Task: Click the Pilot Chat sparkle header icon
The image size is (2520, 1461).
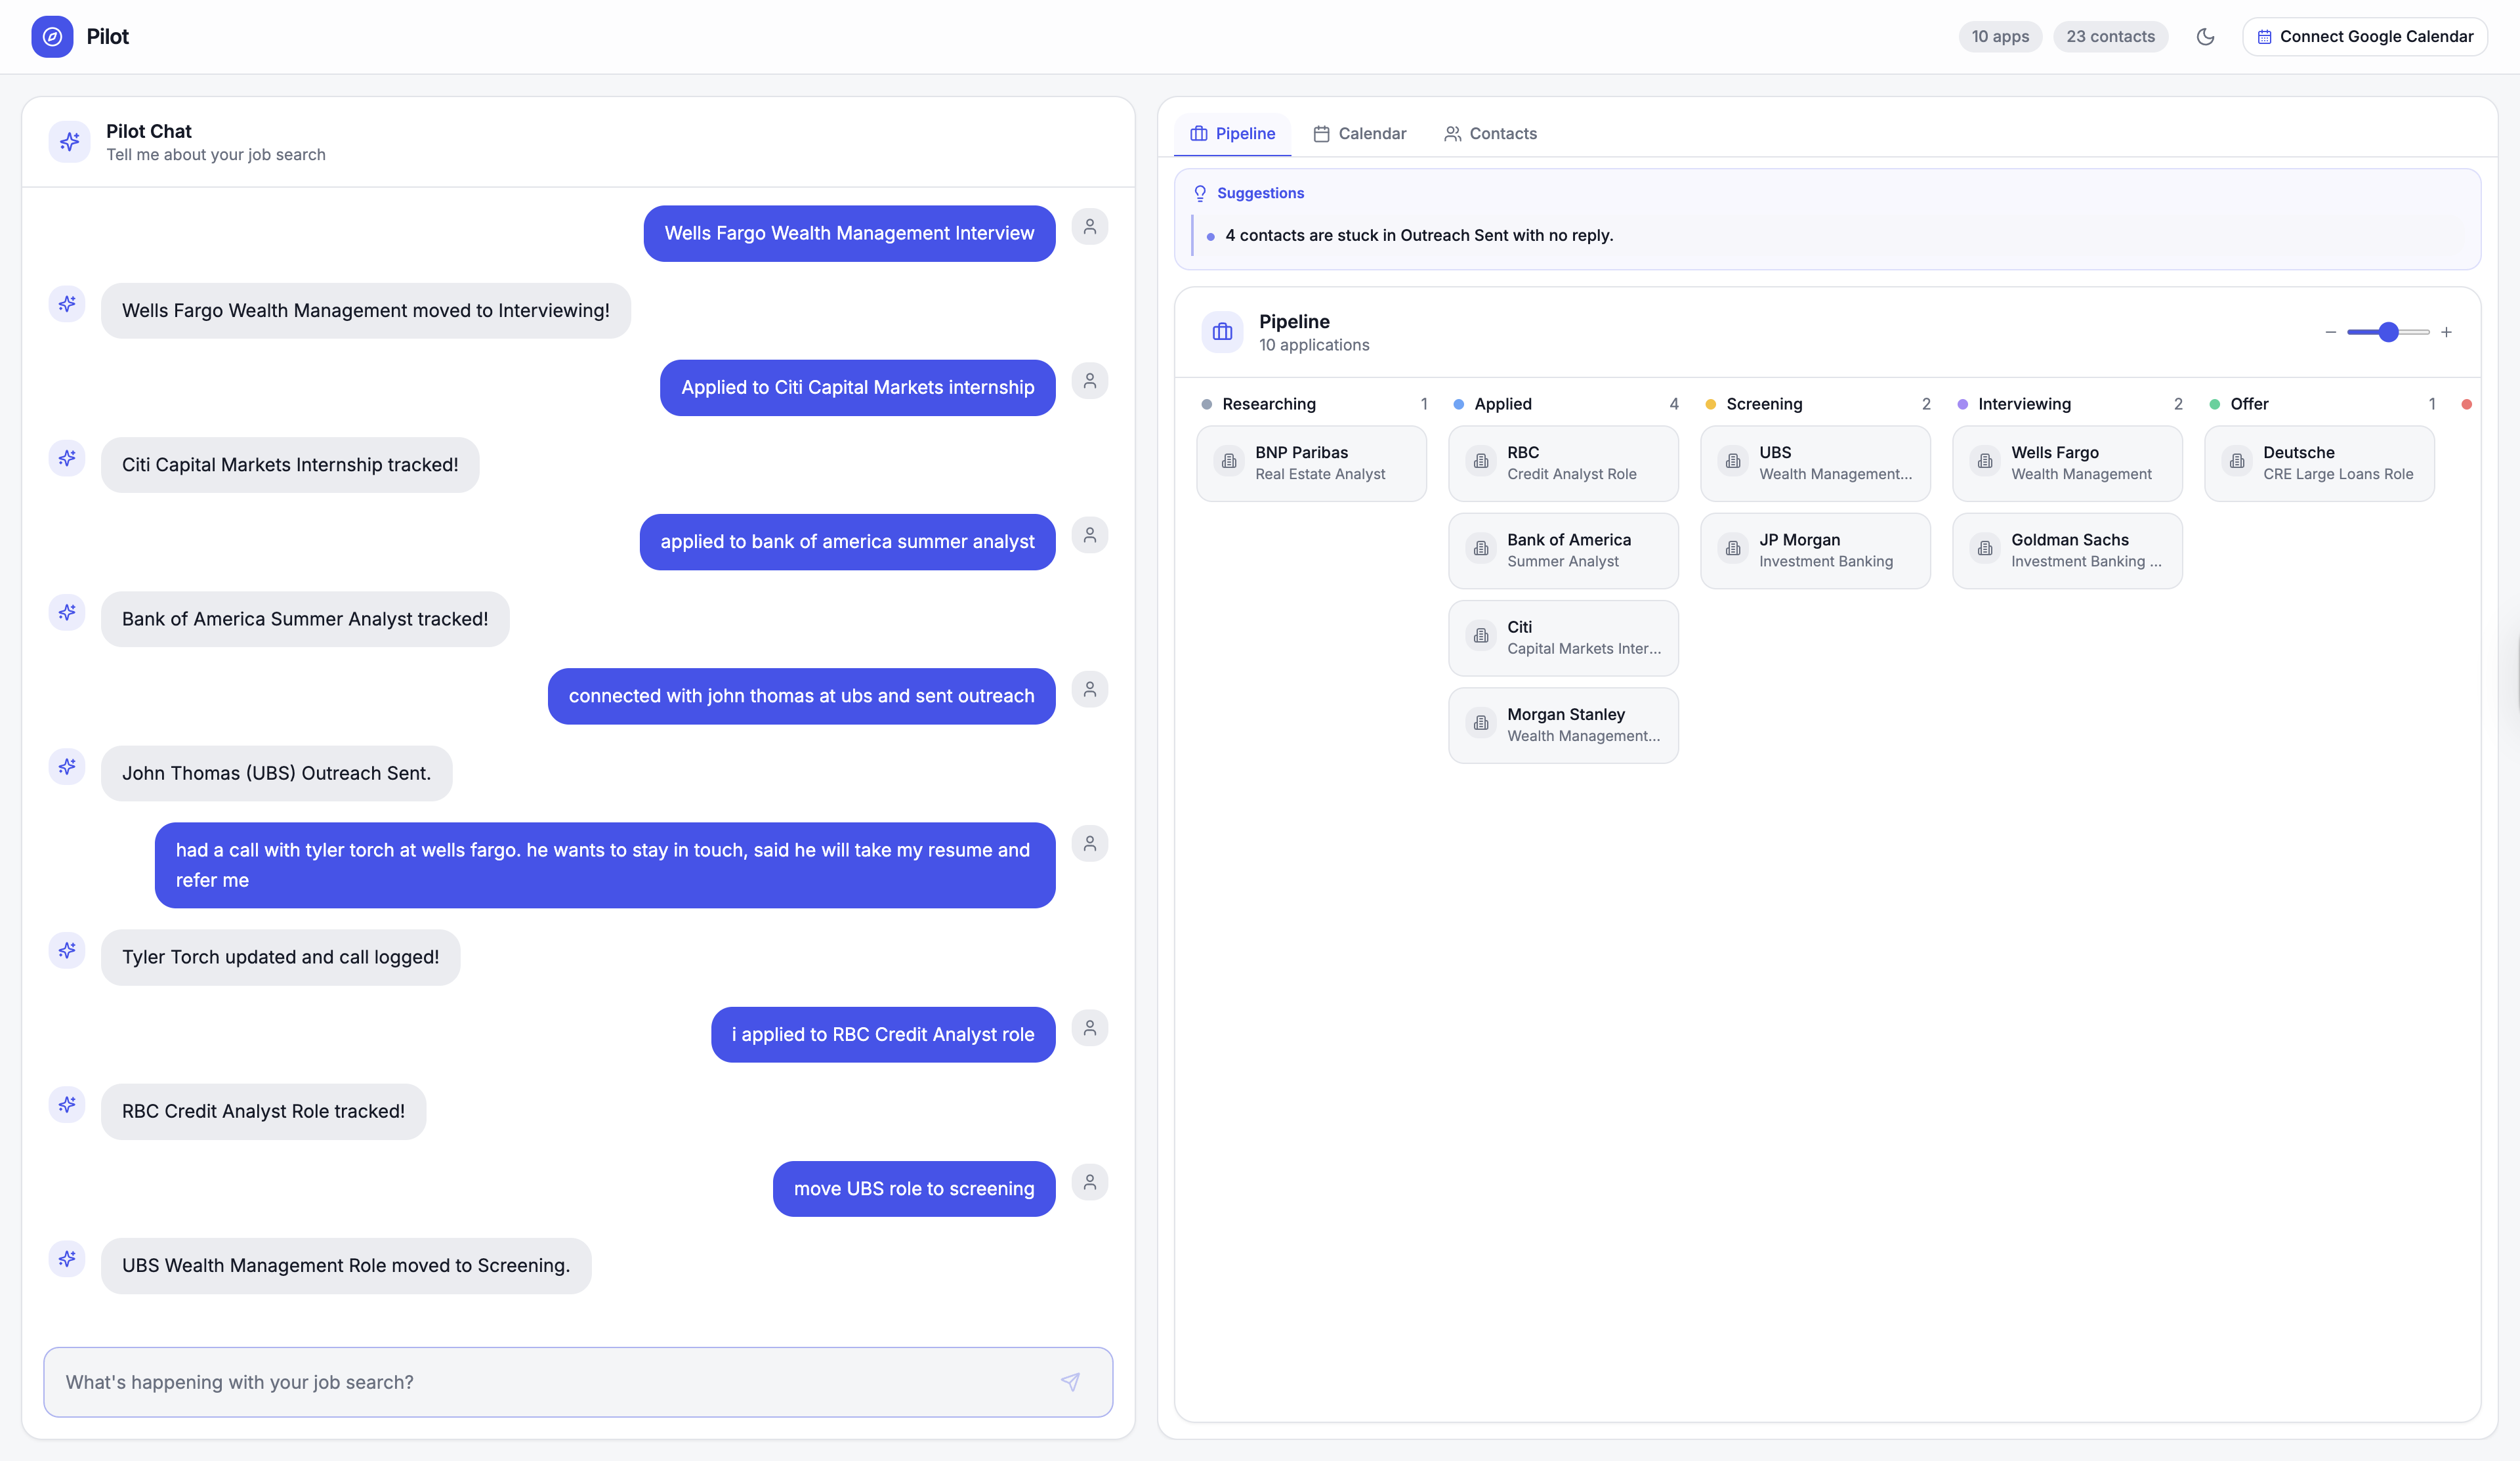Action: (69, 142)
